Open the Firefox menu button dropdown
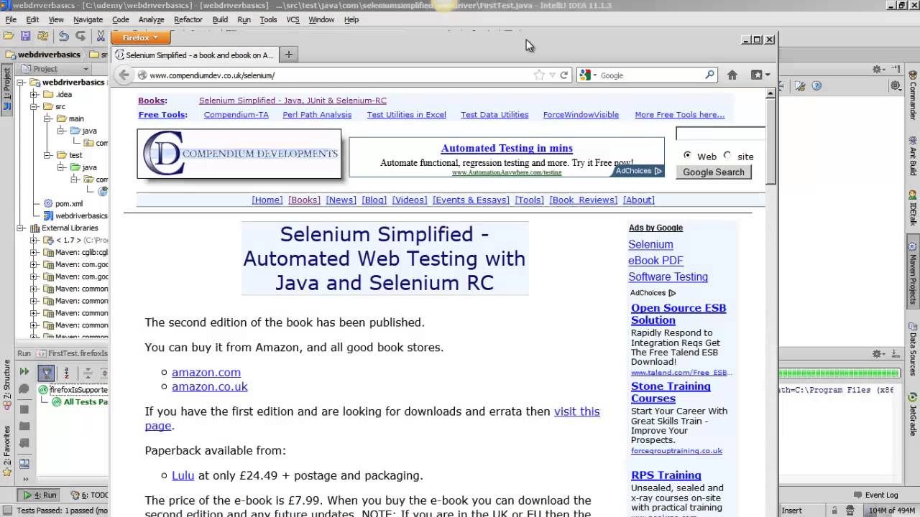The image size is (920, 517). coord(140,37)
